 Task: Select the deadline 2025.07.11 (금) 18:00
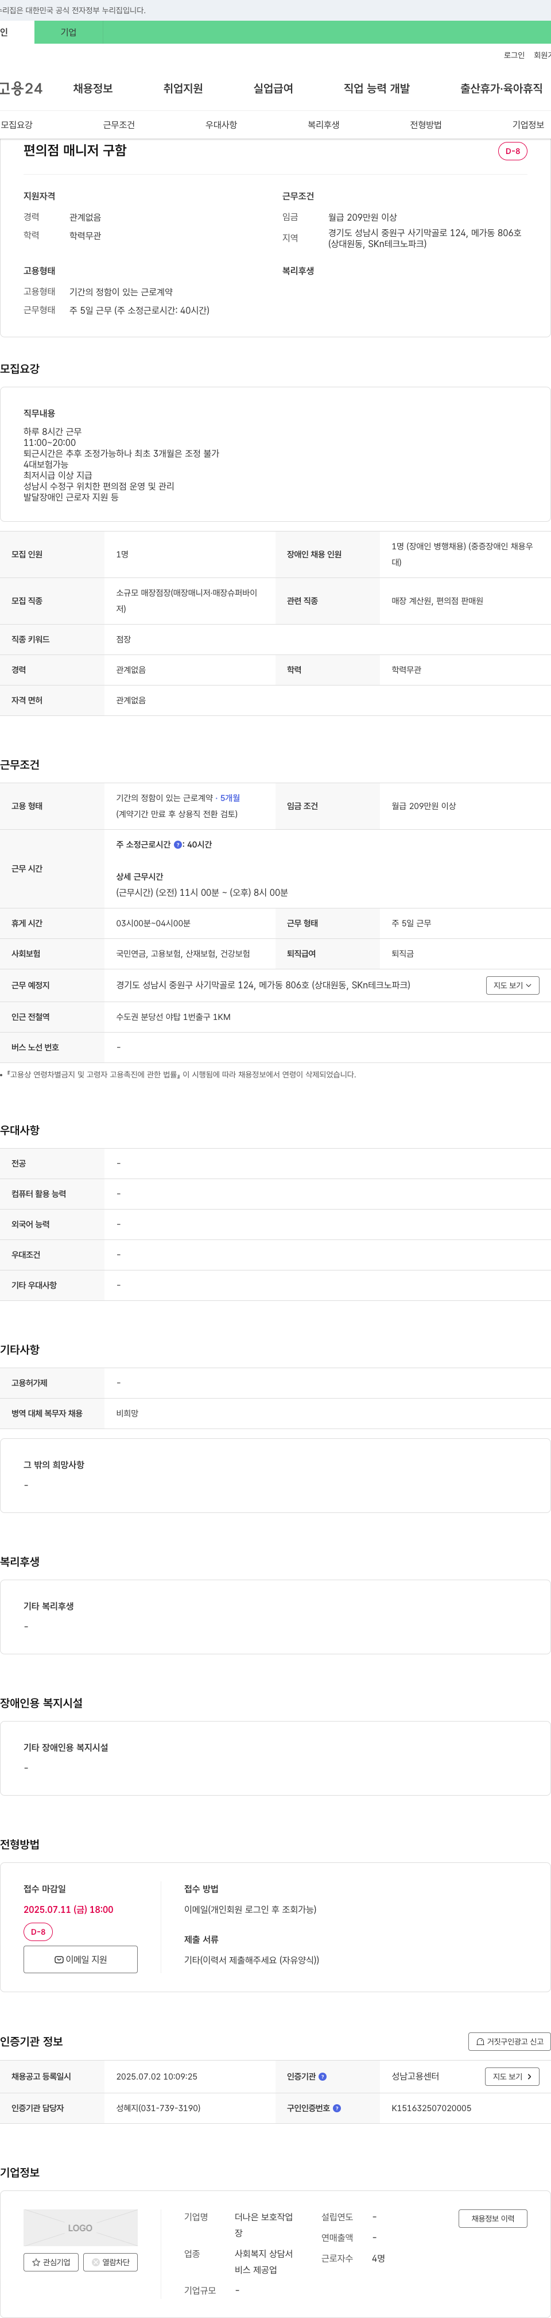tap(68, 1909)
